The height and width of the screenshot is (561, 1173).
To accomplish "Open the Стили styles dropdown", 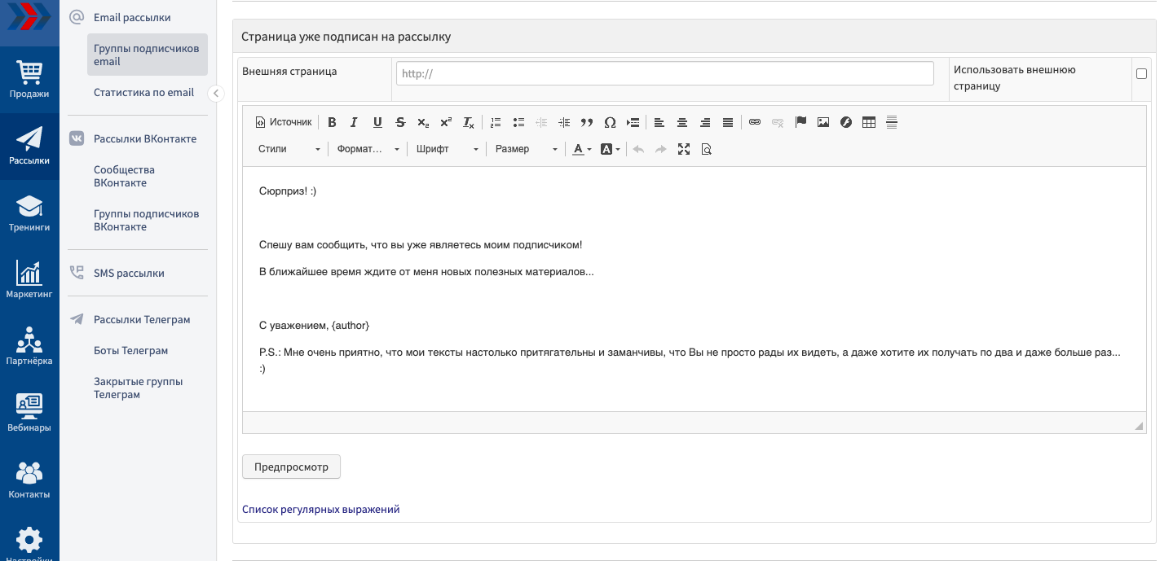I will tap(289, 149).
